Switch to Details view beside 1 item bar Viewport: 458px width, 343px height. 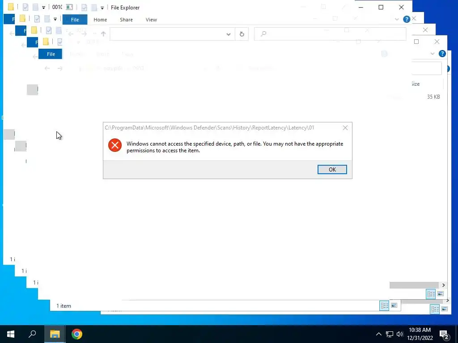pyautogui.click(x=384, y=305)
